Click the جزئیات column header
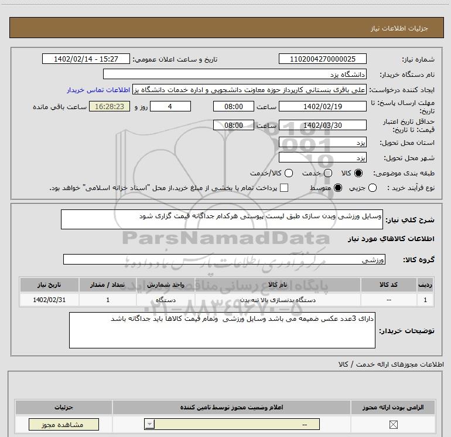The height and width of the screenshot is (437, 451). point(64,407)
